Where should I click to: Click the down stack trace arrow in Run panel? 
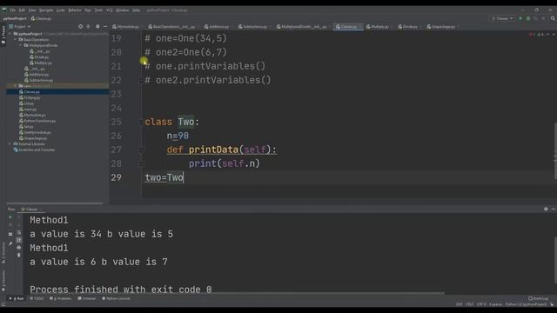pos(19,224)
